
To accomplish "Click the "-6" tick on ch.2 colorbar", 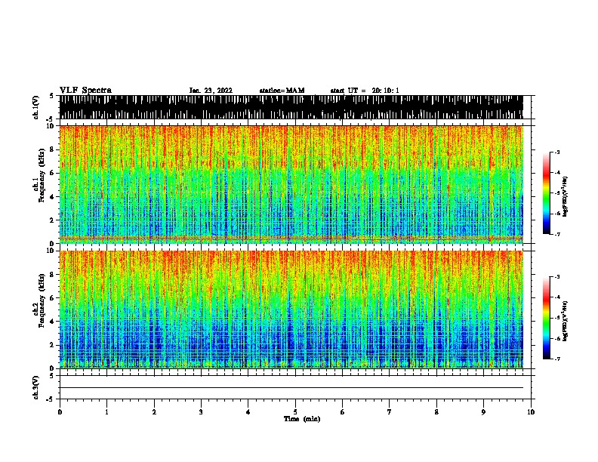I will click(557, 338).
